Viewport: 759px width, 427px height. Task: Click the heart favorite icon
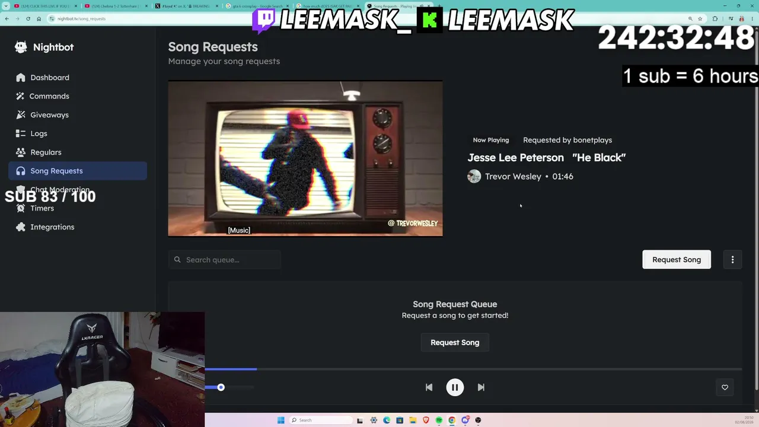tap(725, 387)
